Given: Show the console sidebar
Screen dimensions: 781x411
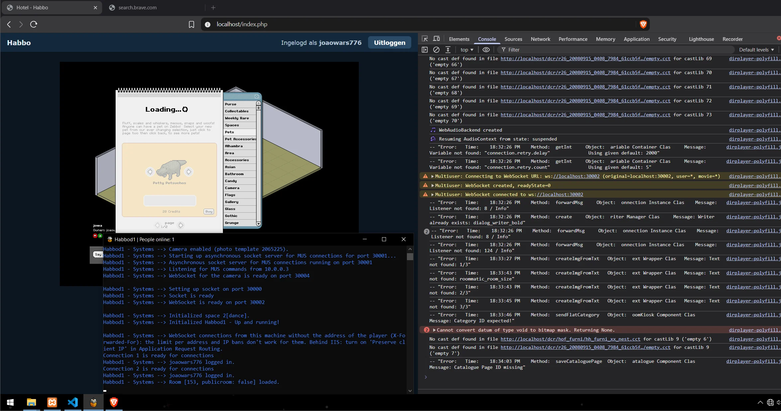Looking at the screenshot, I should [425, 50].
